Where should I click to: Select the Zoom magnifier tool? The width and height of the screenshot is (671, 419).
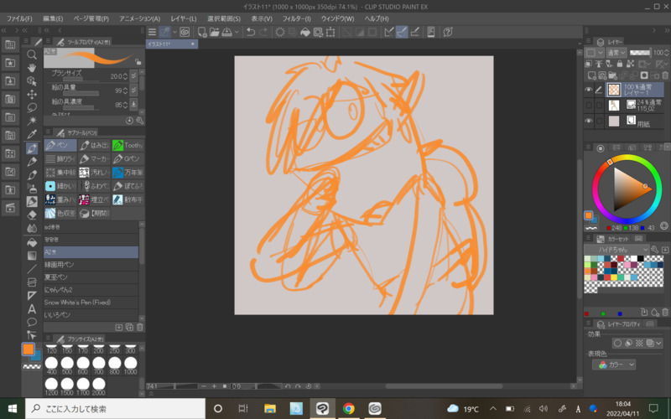click(x=32, y=54)
